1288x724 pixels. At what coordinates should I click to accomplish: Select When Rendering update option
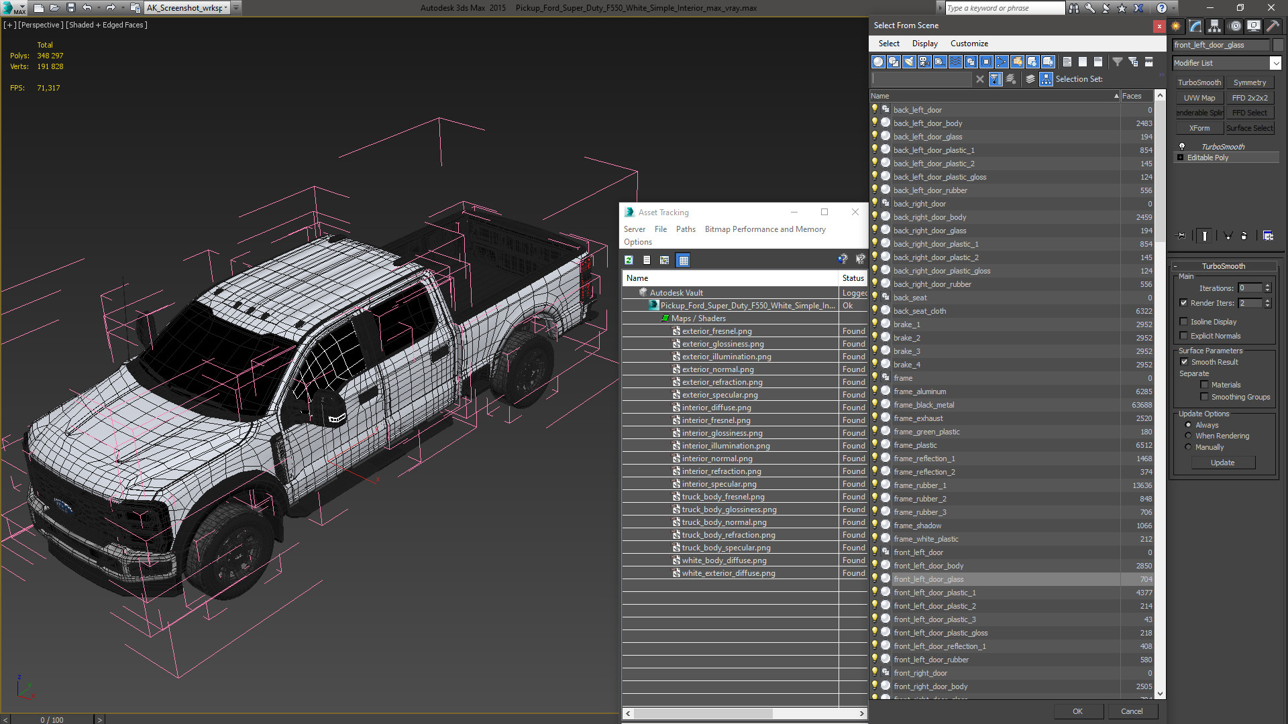[x=1188, y=436]
